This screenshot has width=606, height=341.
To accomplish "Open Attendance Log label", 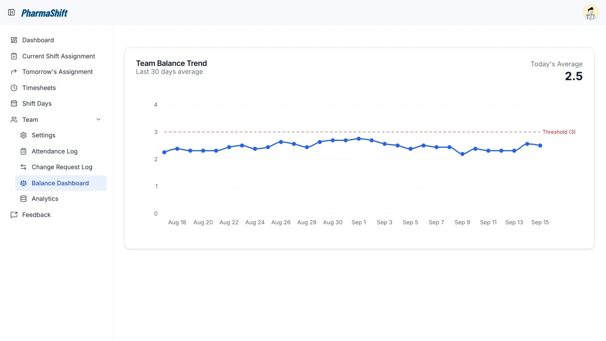I will coord(55,151).
